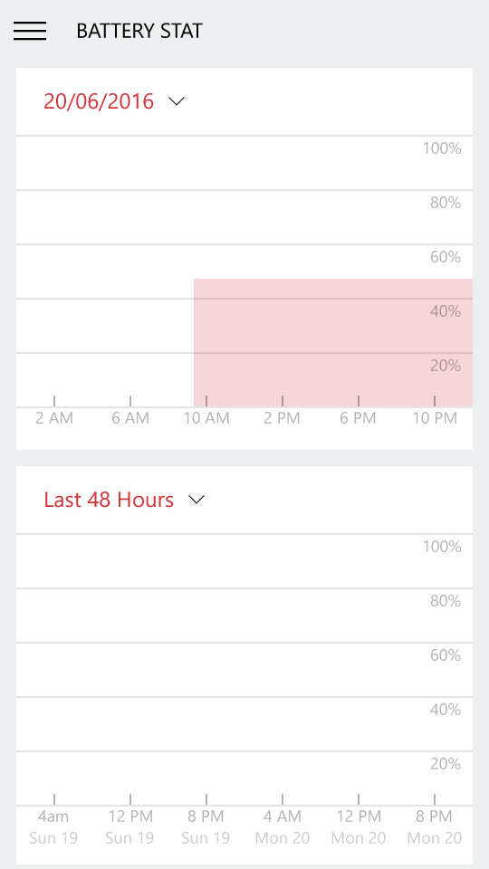Image resolution: width=489 pixels, height=869 pixels.
Task: Click the chevron next to 20/06/2016
Action: 177,101
